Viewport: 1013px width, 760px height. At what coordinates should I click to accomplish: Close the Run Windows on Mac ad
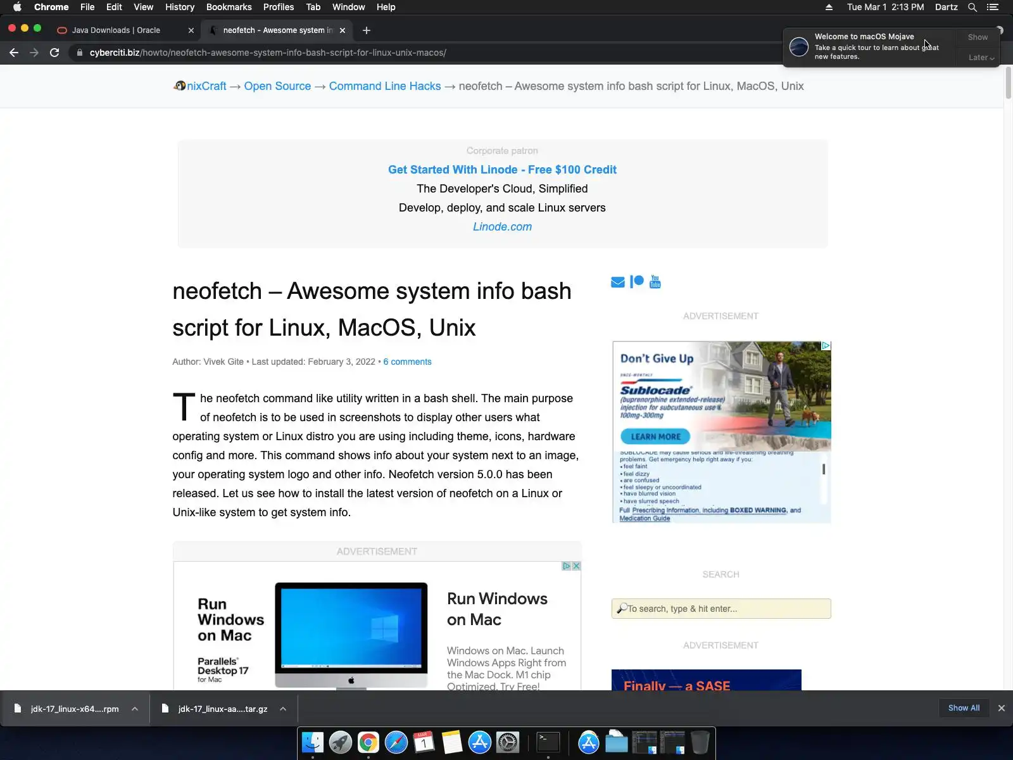576,566
